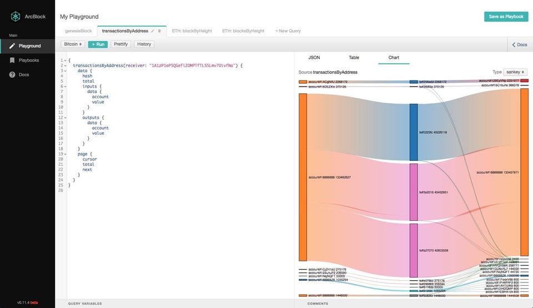Delete the transactionsByAddress tab with trash icon
The width and height of the screenshot is (533, 308).
coord(159,31)
